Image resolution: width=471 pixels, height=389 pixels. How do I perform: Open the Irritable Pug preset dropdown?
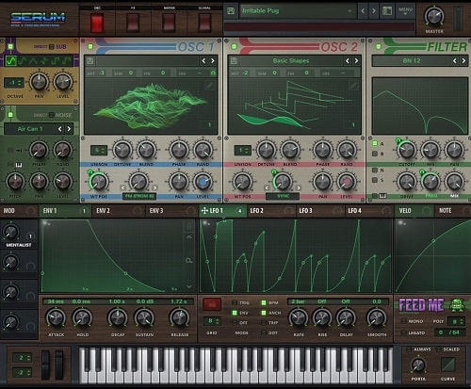297,11
